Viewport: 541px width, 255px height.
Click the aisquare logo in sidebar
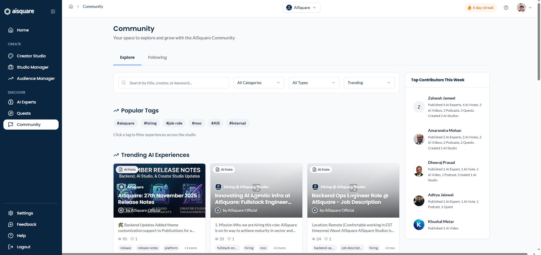19,11
